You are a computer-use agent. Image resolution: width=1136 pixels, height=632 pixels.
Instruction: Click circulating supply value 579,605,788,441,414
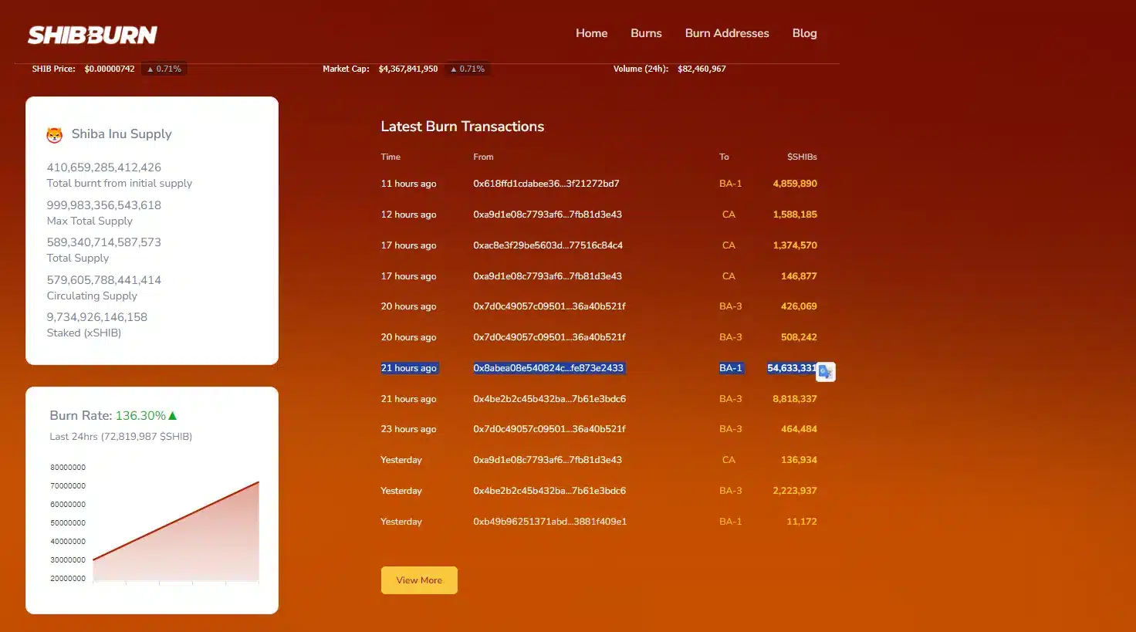pyautogui.click(x=104, y=280)
